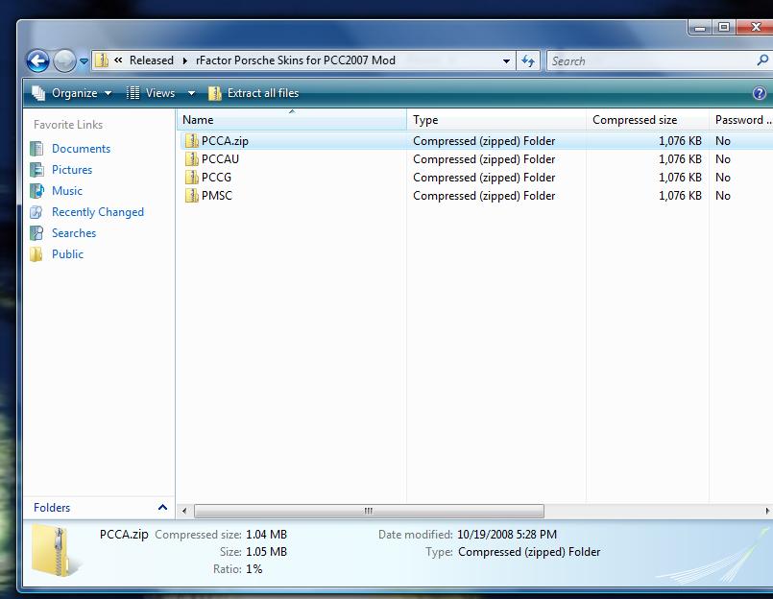Click the Documents icon in Favorite Links
Image resolution: width=773 pixels, height=599 pixels.
click(x=36, y=149)
